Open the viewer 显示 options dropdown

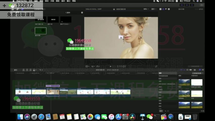[x=154, y=9]
